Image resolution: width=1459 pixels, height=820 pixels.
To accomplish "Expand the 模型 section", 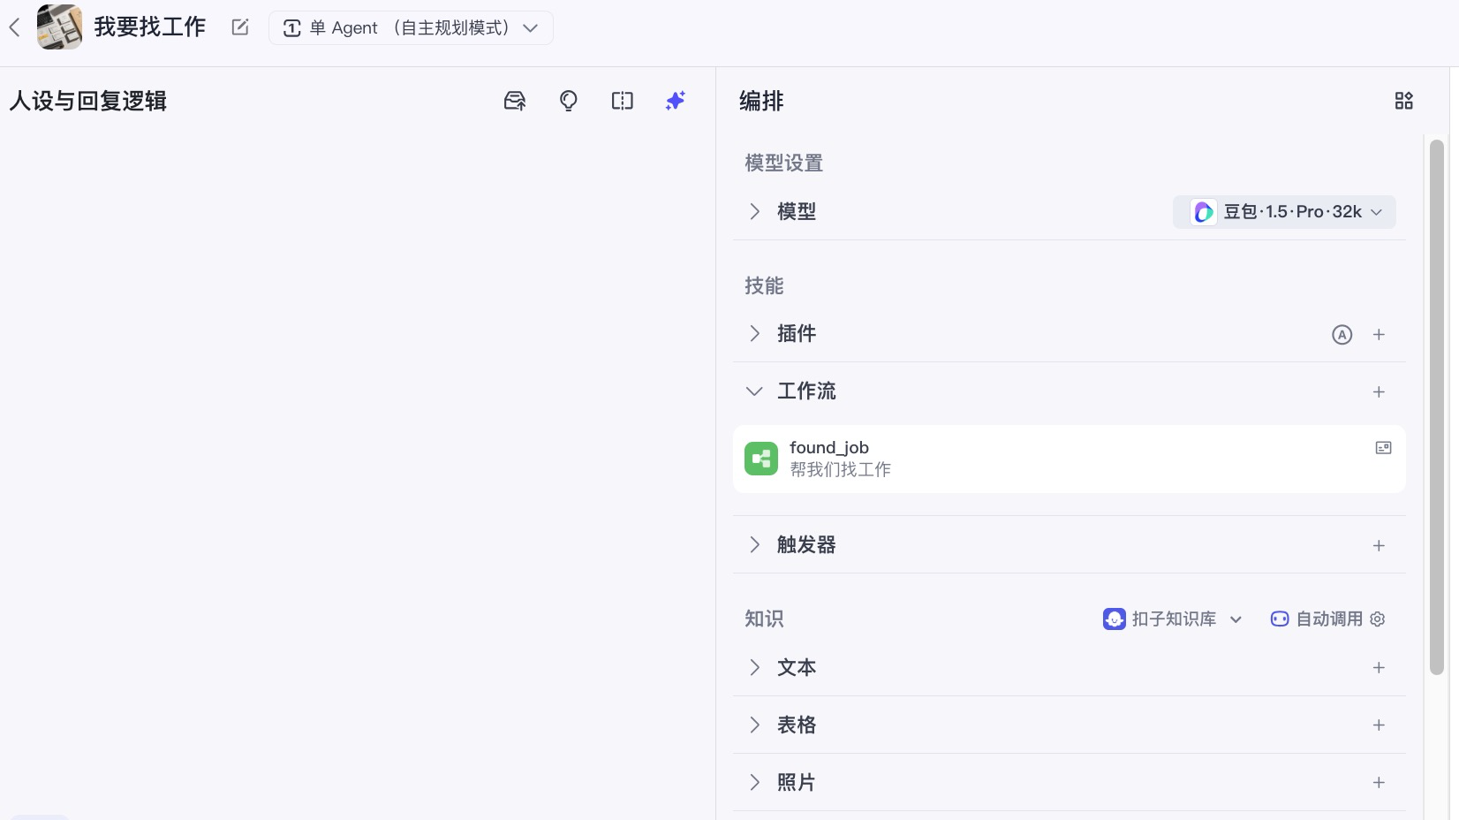I will [755, 211].
